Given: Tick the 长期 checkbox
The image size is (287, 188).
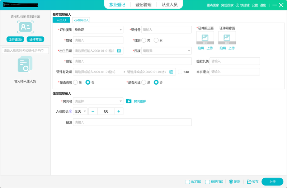Looking at the screenshot, I should coord(180,72).
